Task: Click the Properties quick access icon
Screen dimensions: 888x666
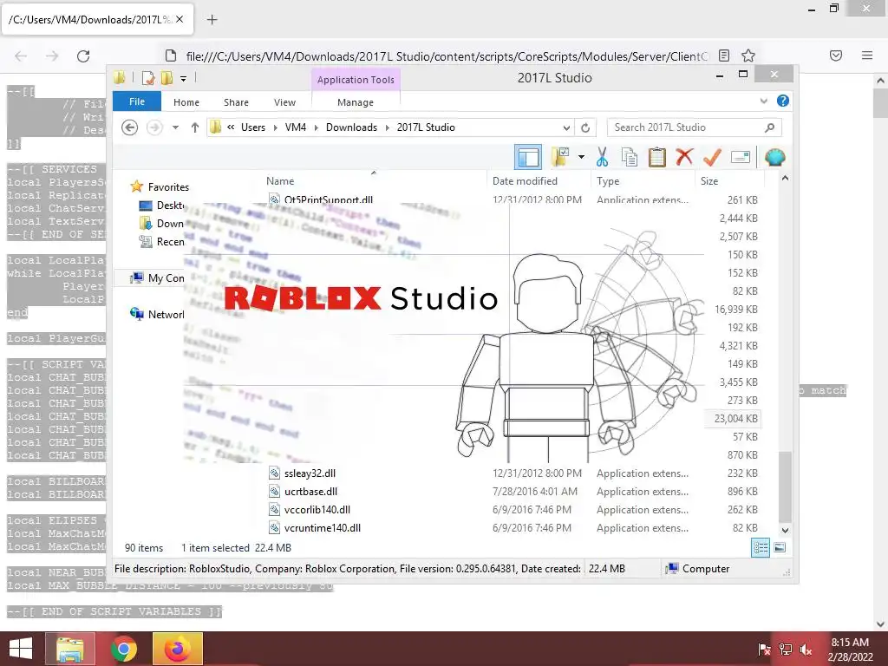Action: tap(148, 77)
